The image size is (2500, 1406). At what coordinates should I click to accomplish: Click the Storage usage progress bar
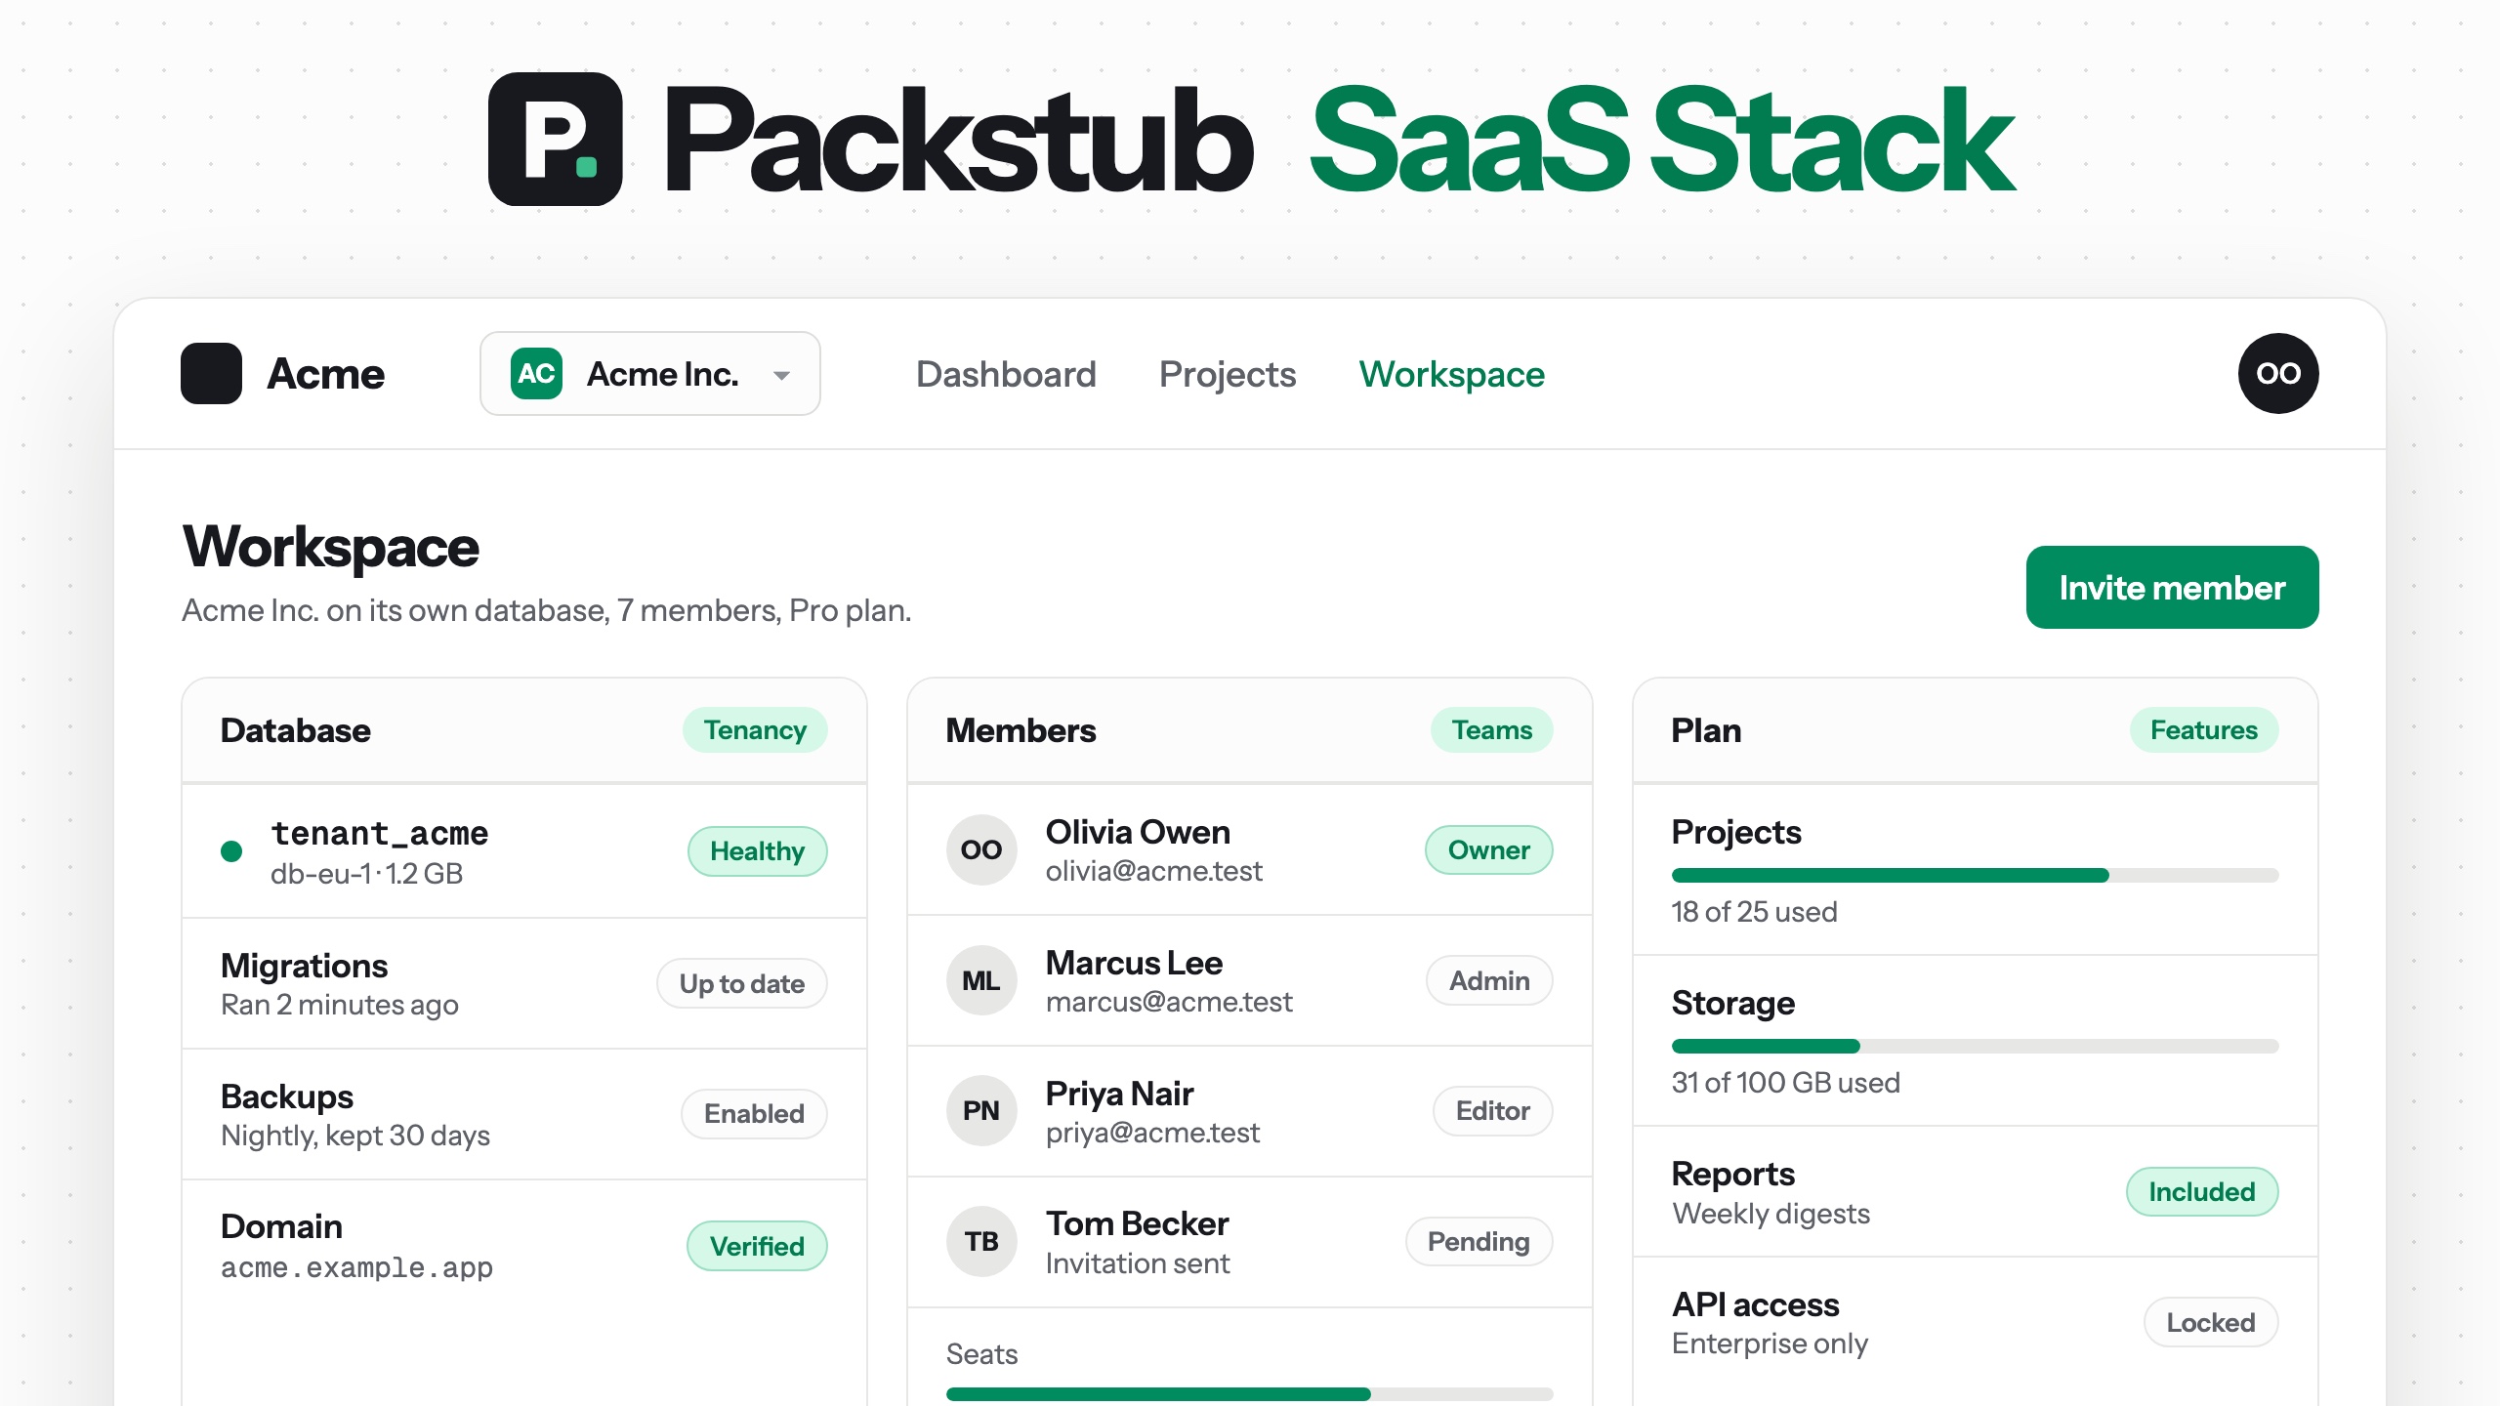pyautogui.click(x=1975, y=1046)
